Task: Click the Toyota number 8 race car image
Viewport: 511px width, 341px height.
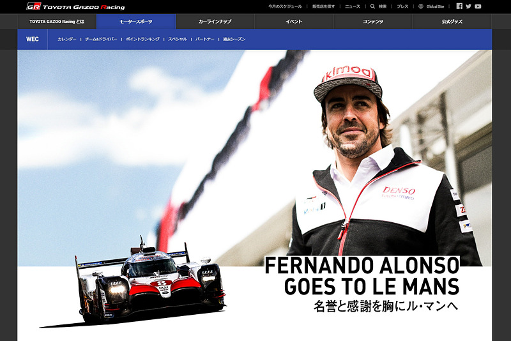Action: point(150,282)
